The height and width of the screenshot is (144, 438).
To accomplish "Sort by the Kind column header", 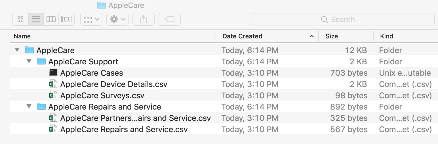I will click(x=406, y=36).
